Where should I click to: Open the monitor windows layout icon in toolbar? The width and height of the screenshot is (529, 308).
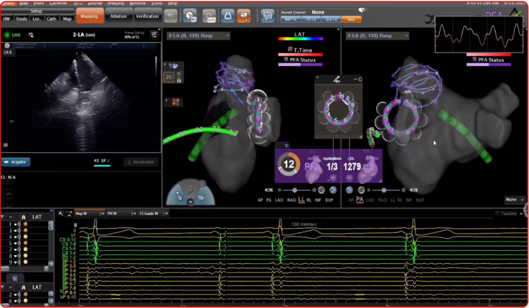[x=267, y=16]
